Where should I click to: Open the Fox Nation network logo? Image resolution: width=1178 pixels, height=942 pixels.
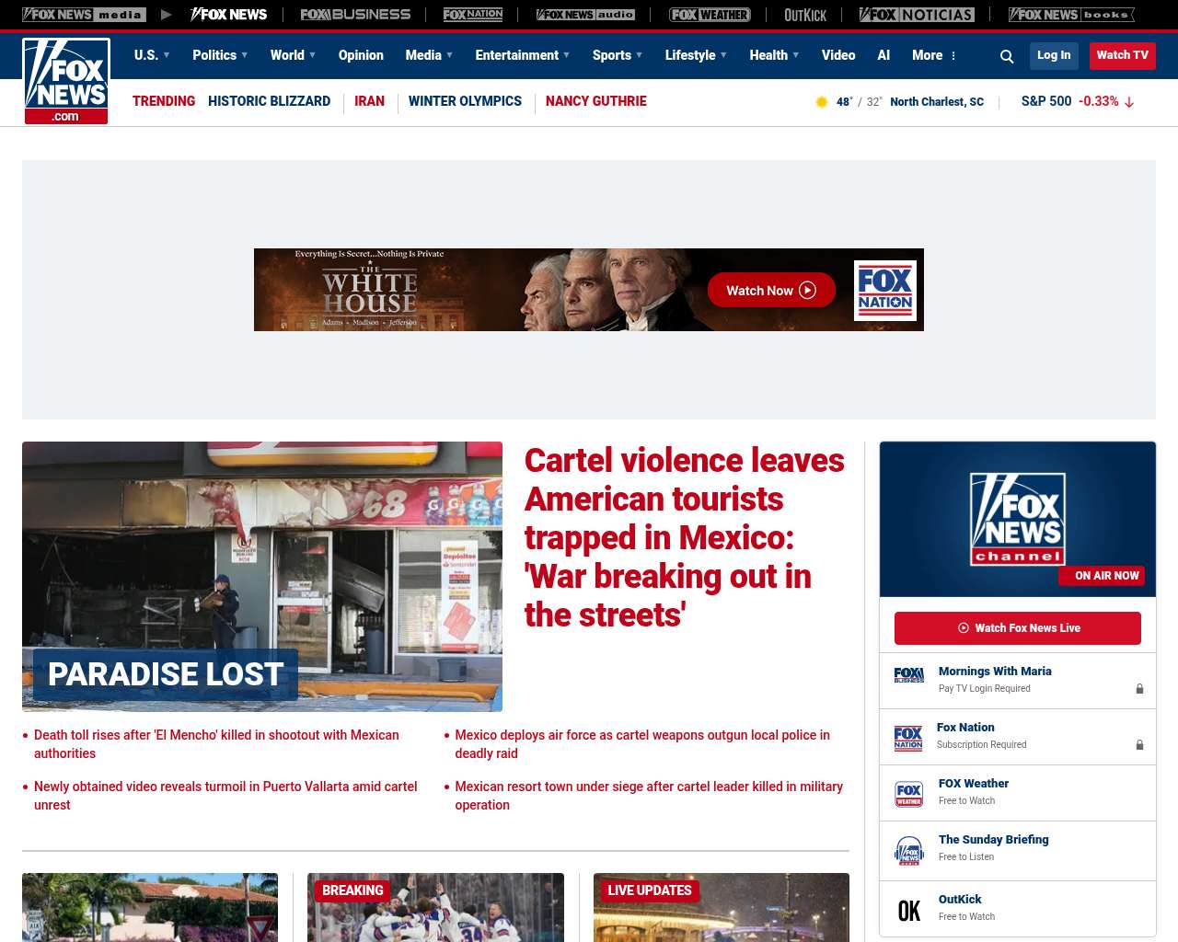coord(473,15)
